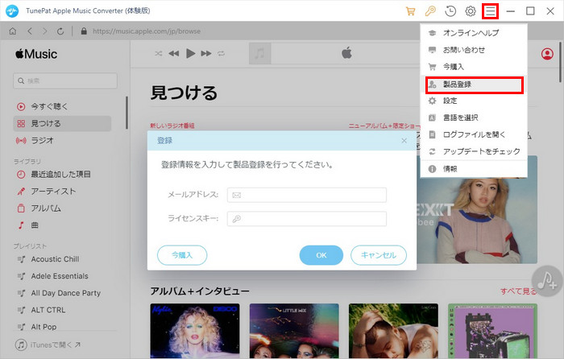
Task: Toggle repeat mode in player
Action: point(222,54)
